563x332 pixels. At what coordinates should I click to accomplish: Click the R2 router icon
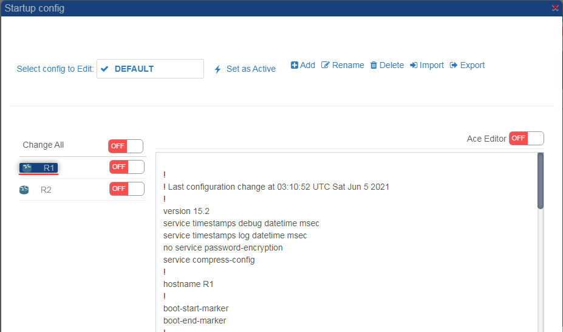coord(24,190)
